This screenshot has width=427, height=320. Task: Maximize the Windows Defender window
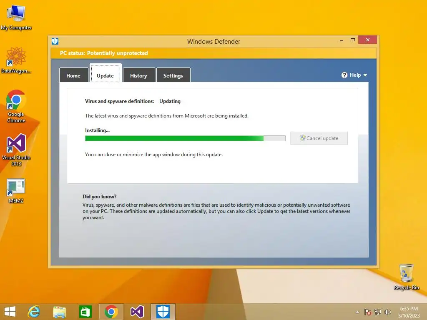tap(353, 40)
